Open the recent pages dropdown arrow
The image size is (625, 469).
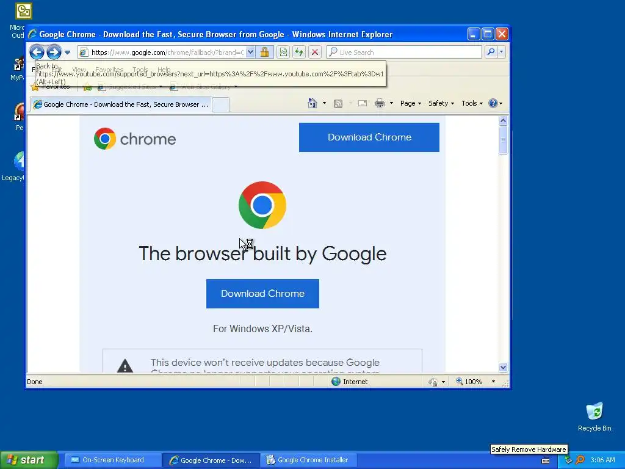tap(67, 53)
